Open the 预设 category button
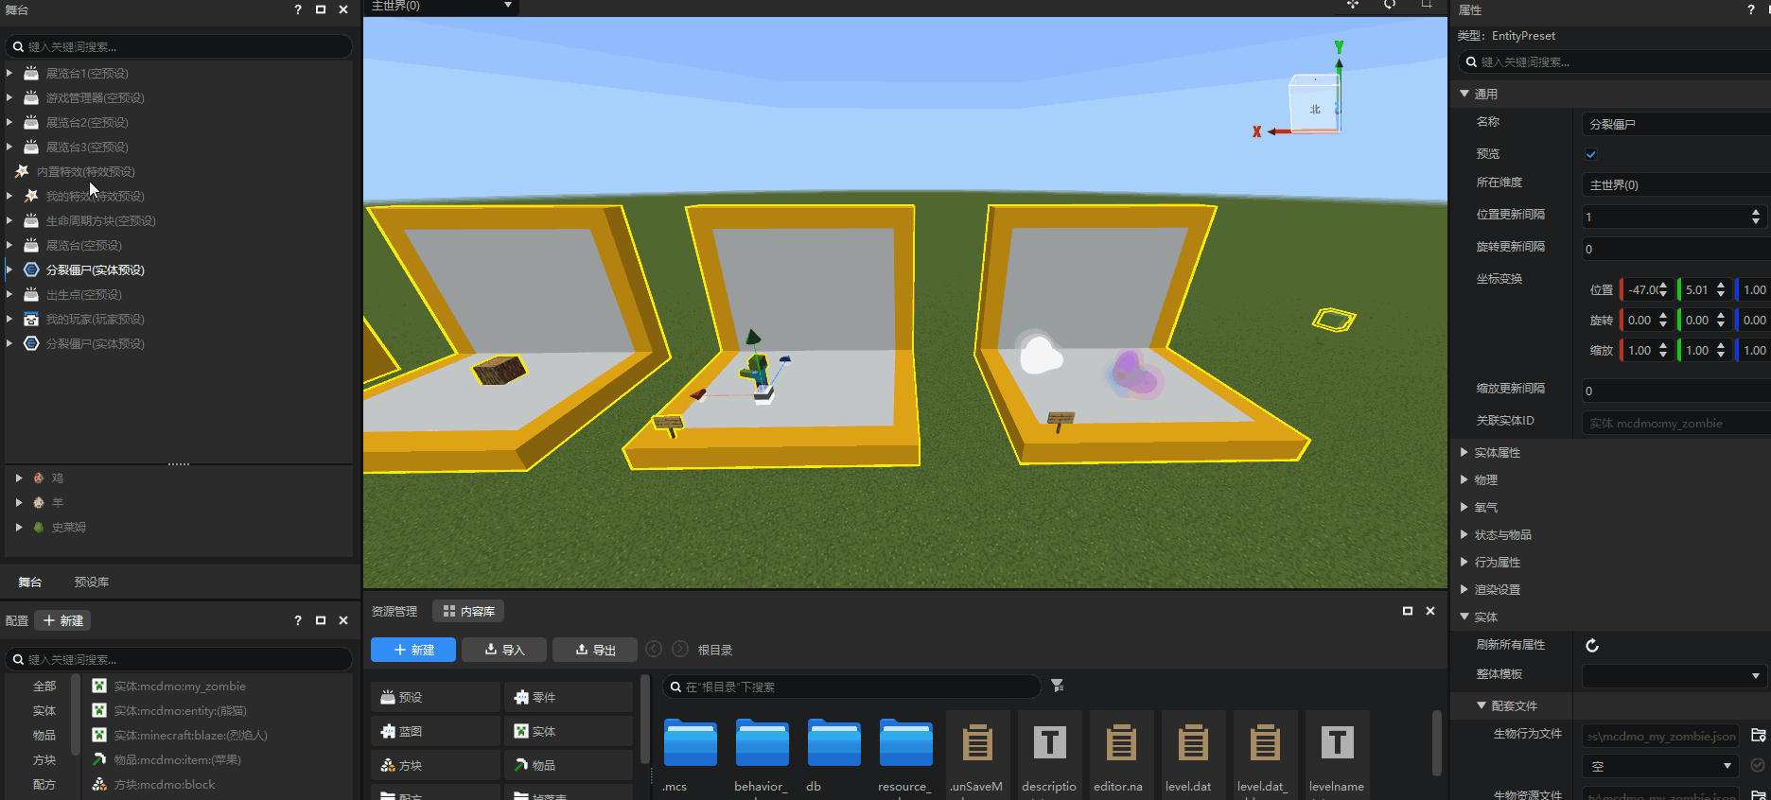Image resolution: width=1771 pixels, height=800 pixels. (x=435, y=697)
